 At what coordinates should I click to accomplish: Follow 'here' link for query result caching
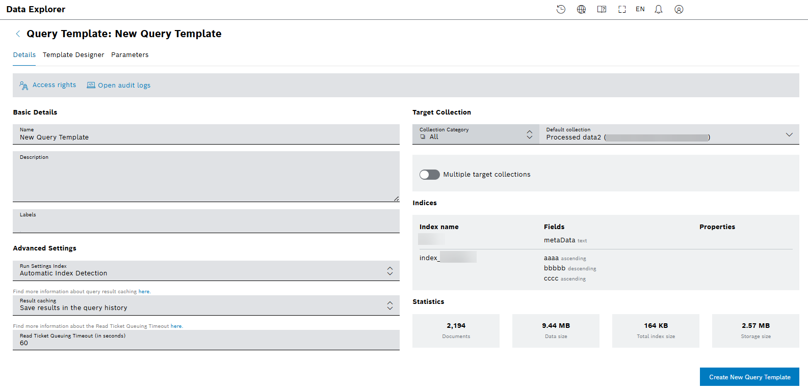point(144,292)
